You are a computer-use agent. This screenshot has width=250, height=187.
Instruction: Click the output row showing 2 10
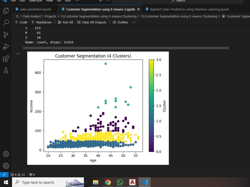click(33, 38)
